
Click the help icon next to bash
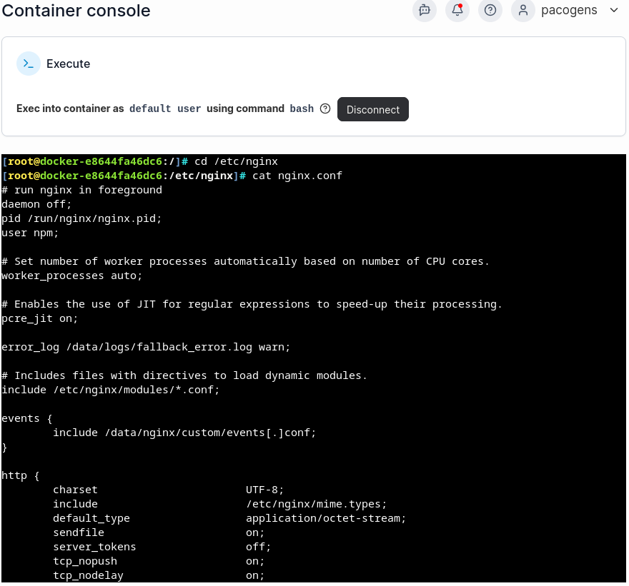tap(325, 108)
